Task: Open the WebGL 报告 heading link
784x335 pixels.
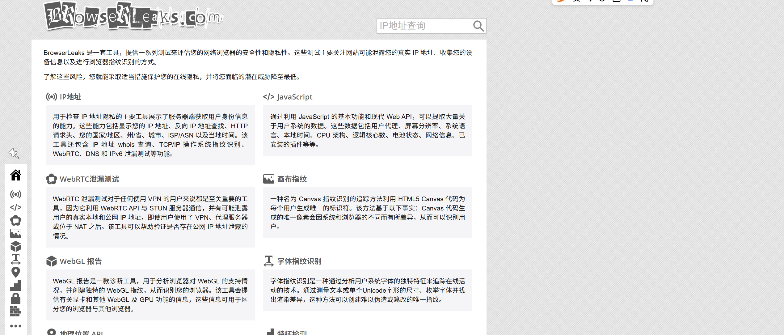Action: click(81, 261)
